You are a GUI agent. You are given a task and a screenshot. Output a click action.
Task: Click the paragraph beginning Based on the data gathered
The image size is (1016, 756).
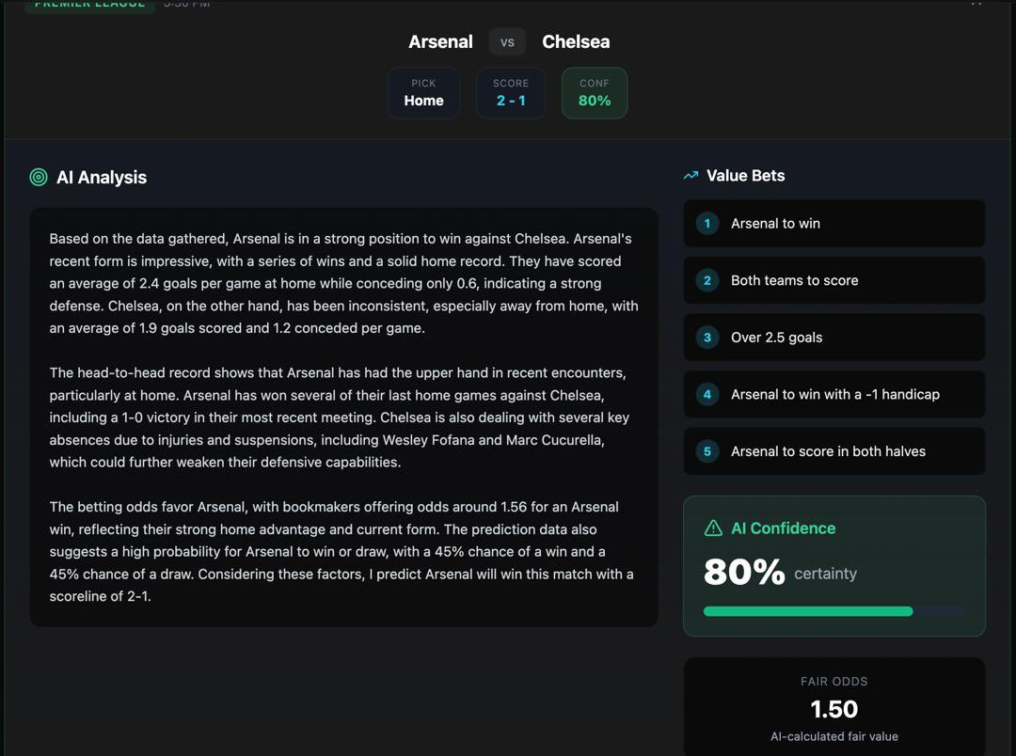click(x=343, y=283)
